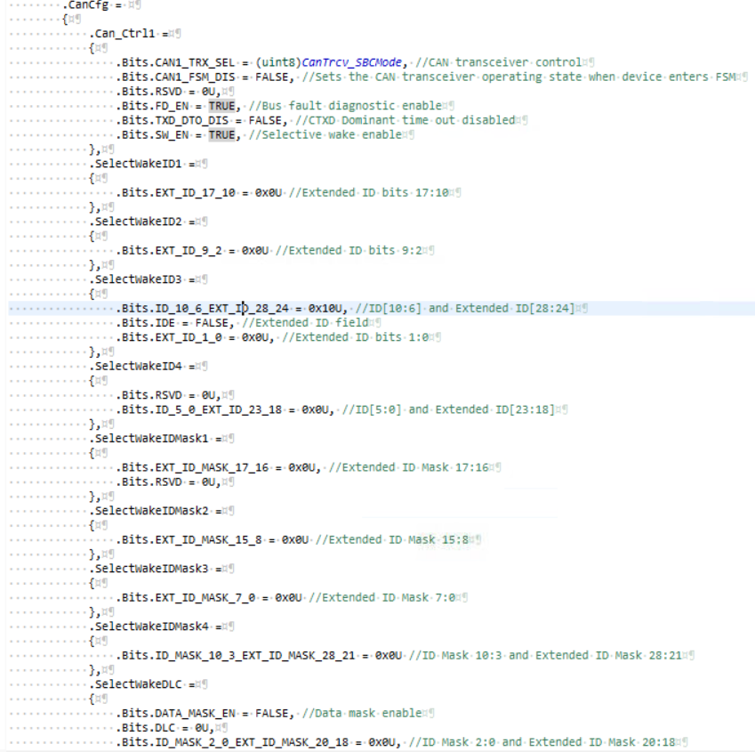Click the 'Extended ID field' comment

(x=305, y=323)
